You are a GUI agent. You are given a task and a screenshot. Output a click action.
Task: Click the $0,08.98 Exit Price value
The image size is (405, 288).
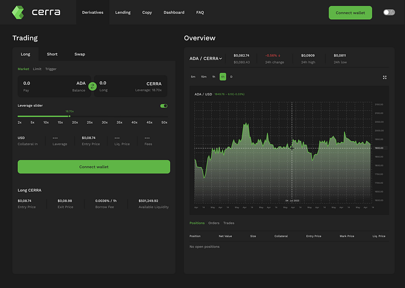click(x=65, y=201)
